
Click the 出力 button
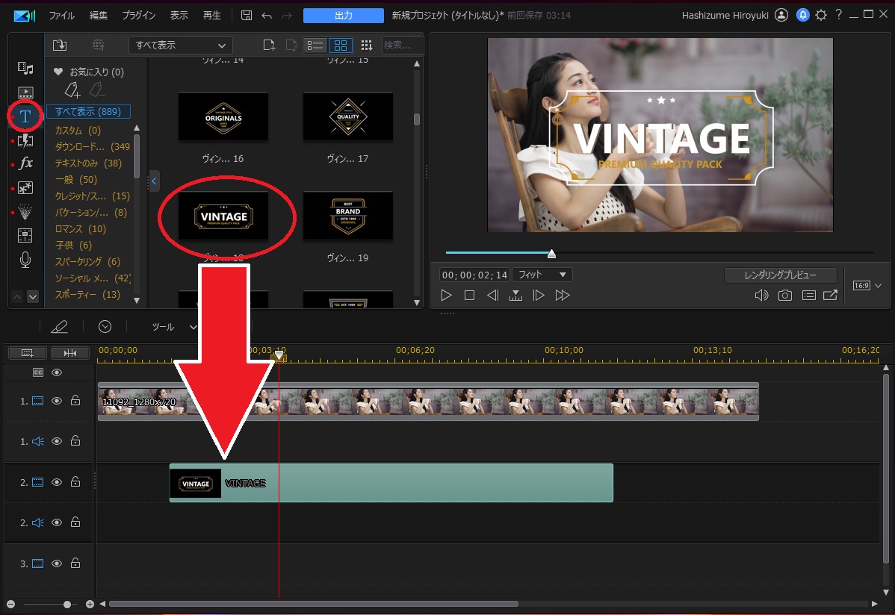click(x=343, y=16)
